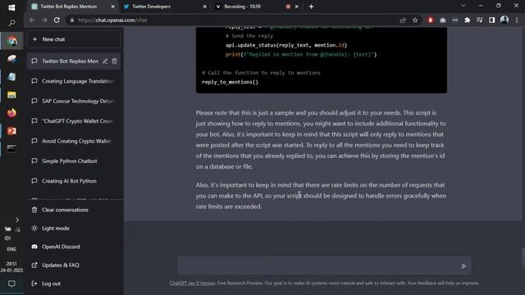This screenshot has height=295, width=525.
Task: Close the Twitter Developers tab
Action: 204,7
